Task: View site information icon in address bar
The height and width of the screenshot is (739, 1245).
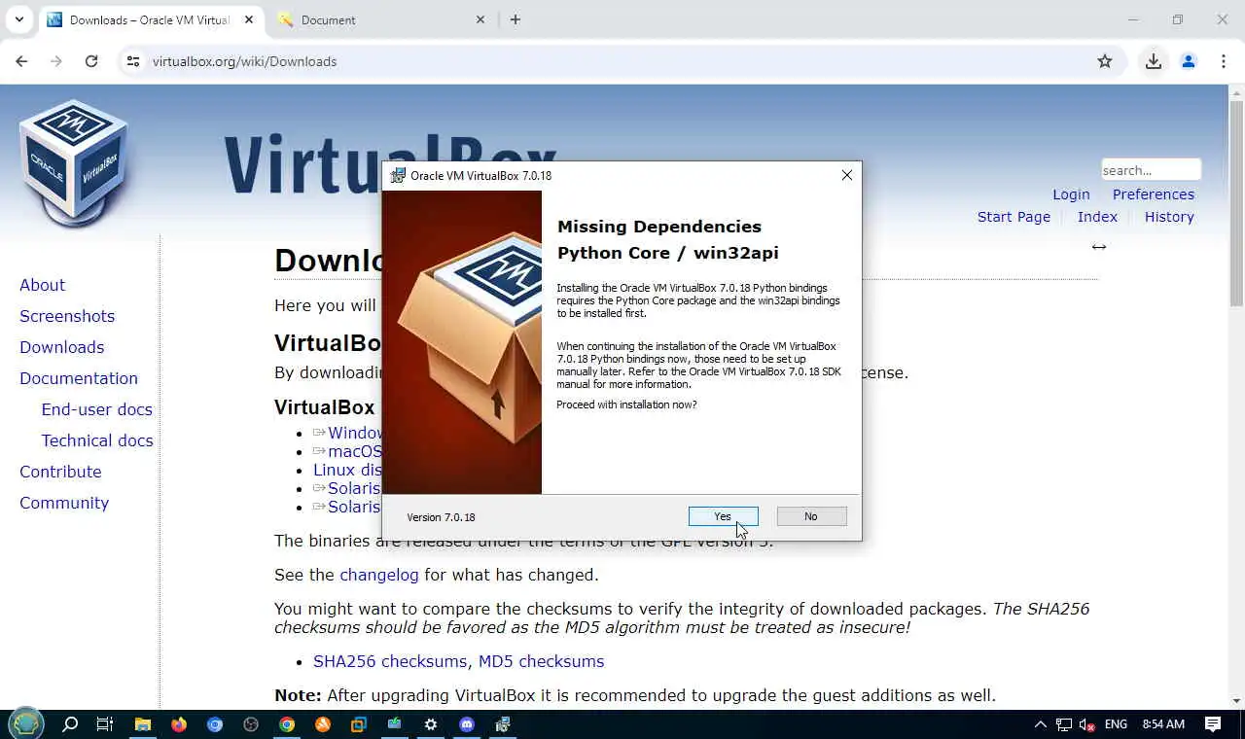Action: click(x=133, y=61)
